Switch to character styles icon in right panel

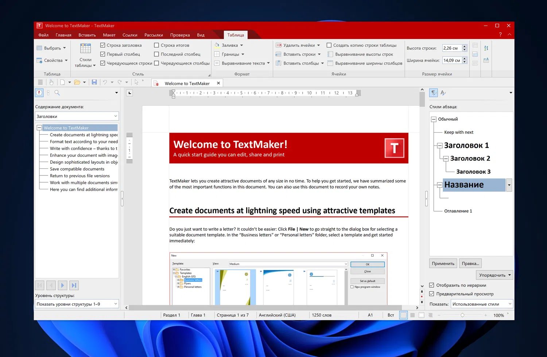pyautogui.click(x=443, y=93)
